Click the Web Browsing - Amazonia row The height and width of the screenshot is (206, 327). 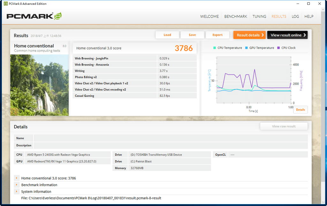[134, 65]
